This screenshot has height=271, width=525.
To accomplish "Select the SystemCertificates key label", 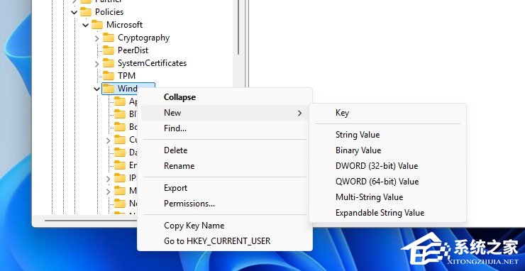I will (152, 63).
